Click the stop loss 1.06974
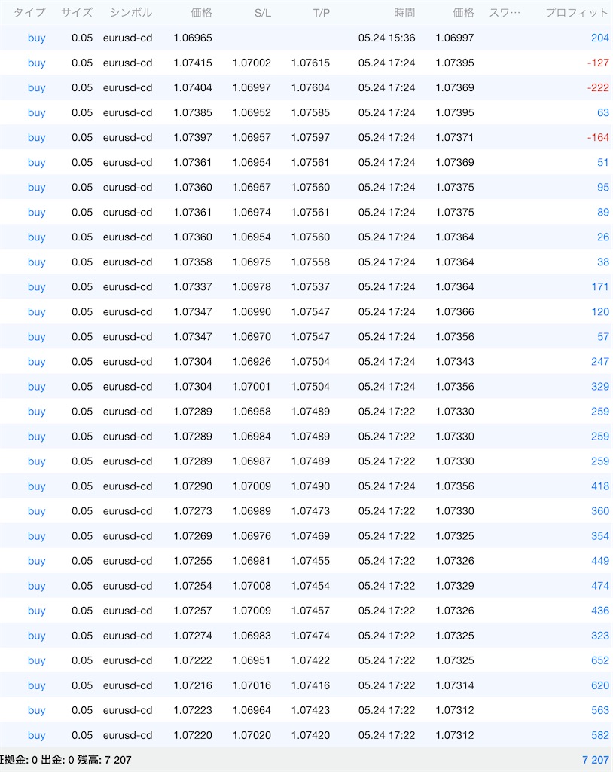This screenshot has height=772, width=613. pyautogui.click(x=252, y=212)
